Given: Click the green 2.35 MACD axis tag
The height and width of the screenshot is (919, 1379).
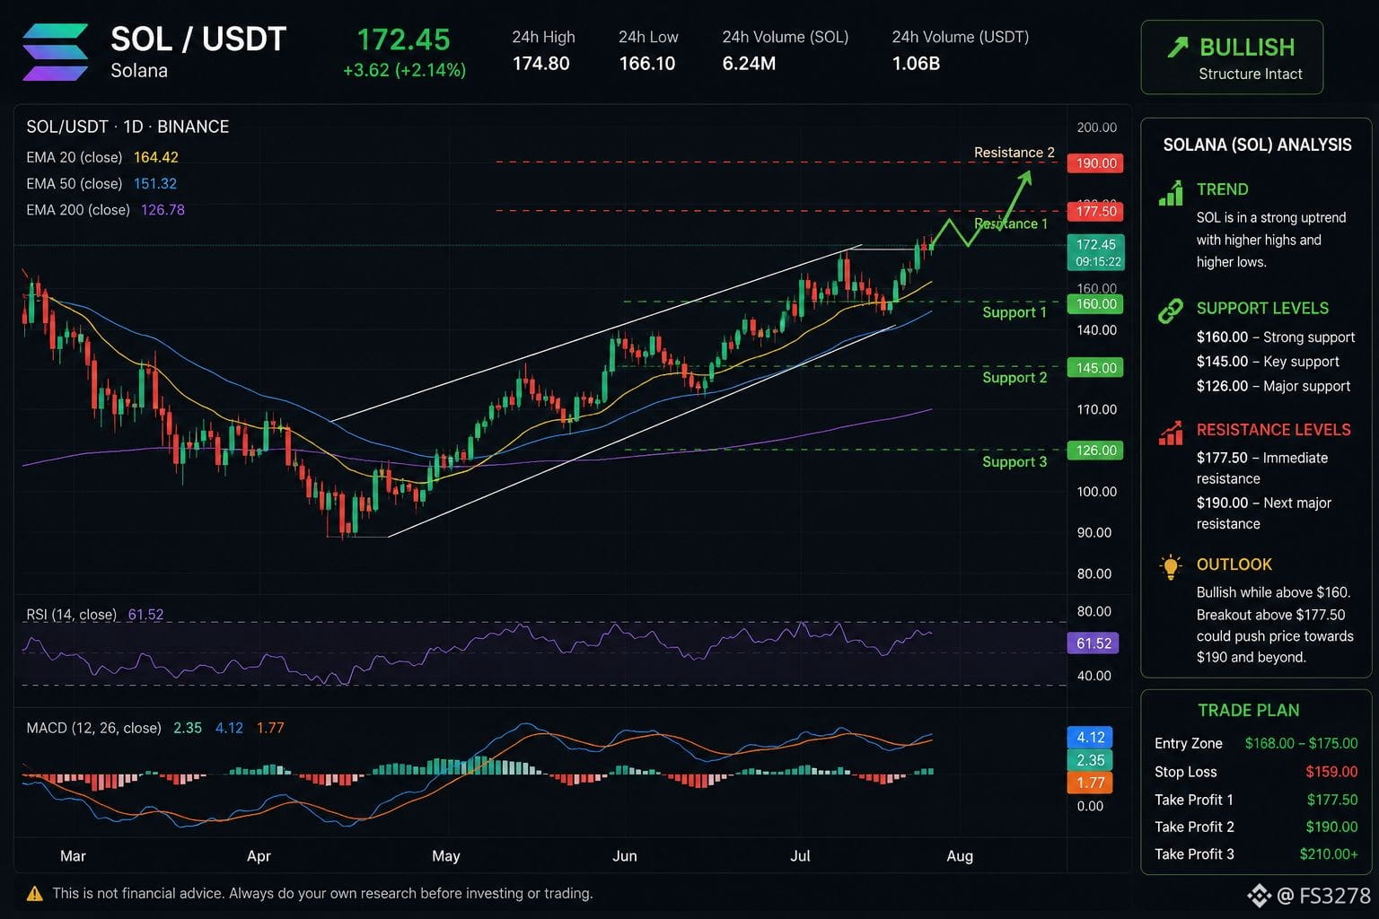Looking at the screenshot, I should 1091,760.
